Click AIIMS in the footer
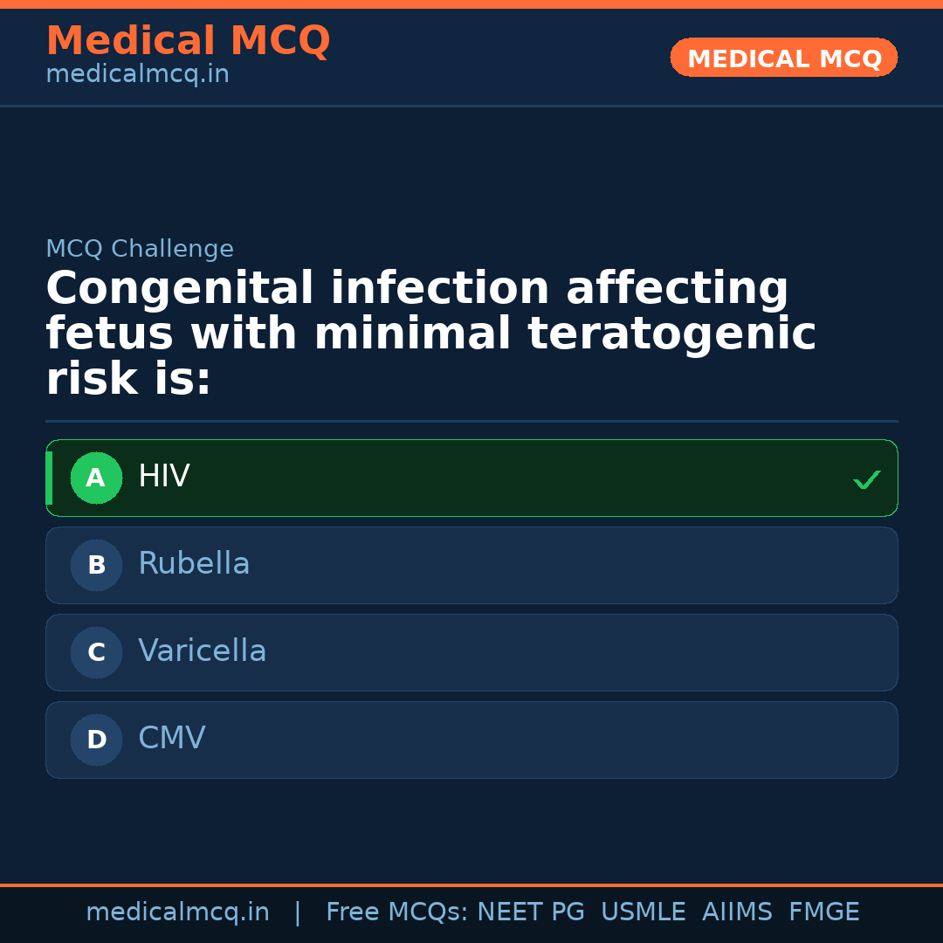Viewport: 943px width, 943px height. click(737, 912)
